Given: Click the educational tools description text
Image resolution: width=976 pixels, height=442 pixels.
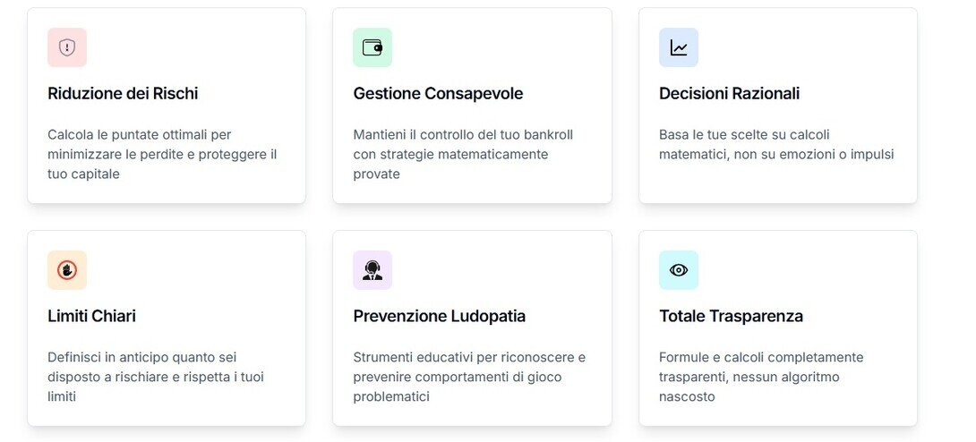Looking at the screenshot, I should [469, 377].
